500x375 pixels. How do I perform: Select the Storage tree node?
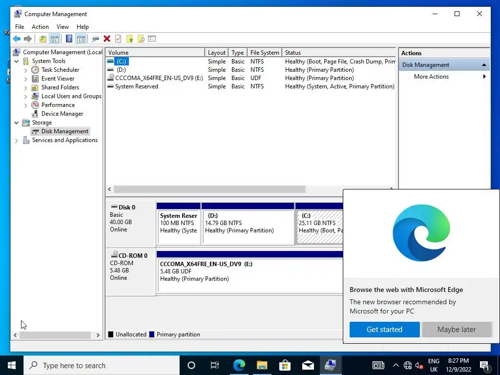[x=42, y=123]
